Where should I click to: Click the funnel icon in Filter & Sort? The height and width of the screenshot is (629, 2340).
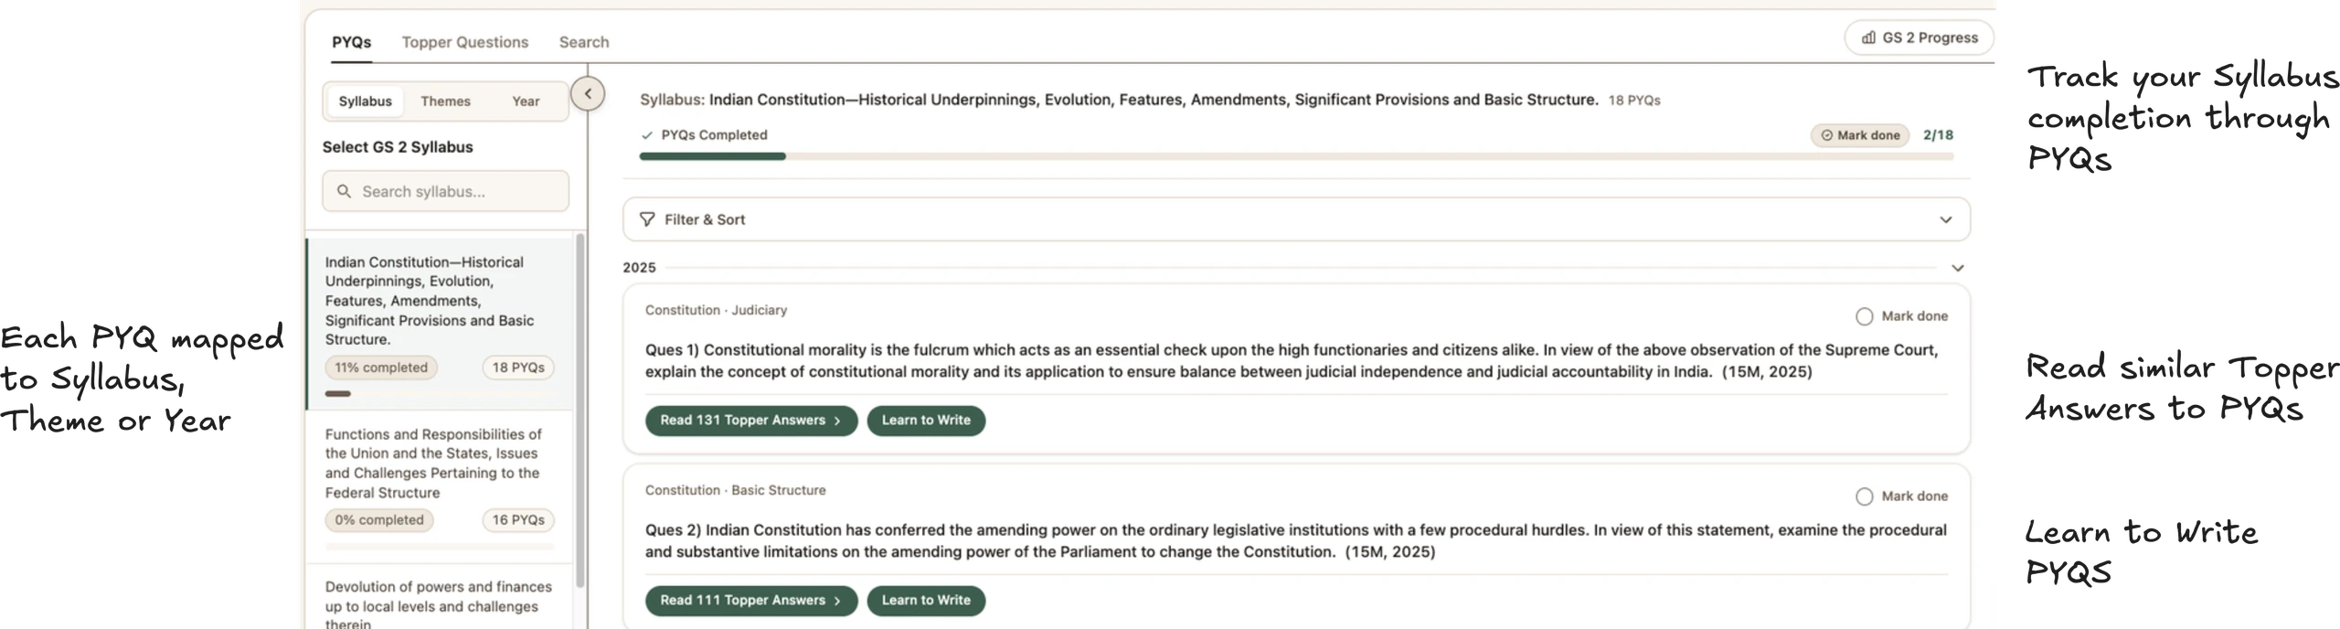(647, 219)
